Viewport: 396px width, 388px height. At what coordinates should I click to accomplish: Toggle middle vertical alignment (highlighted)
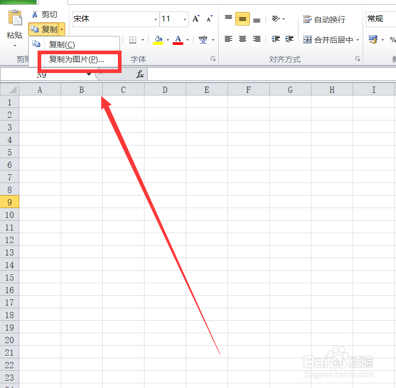point(243,19)
